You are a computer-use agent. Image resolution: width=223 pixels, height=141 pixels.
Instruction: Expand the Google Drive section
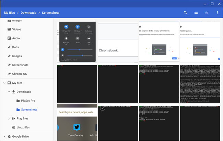tap(4, 137)
